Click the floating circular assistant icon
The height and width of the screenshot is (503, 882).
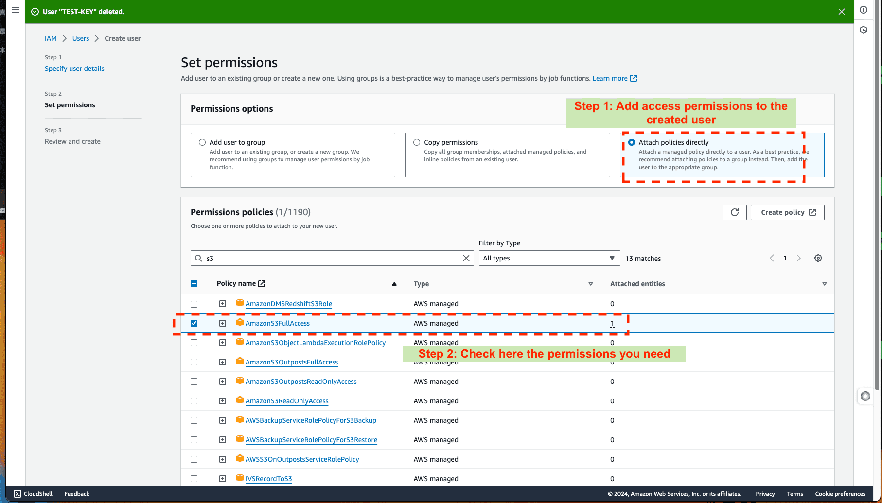(x=865, y=396)
